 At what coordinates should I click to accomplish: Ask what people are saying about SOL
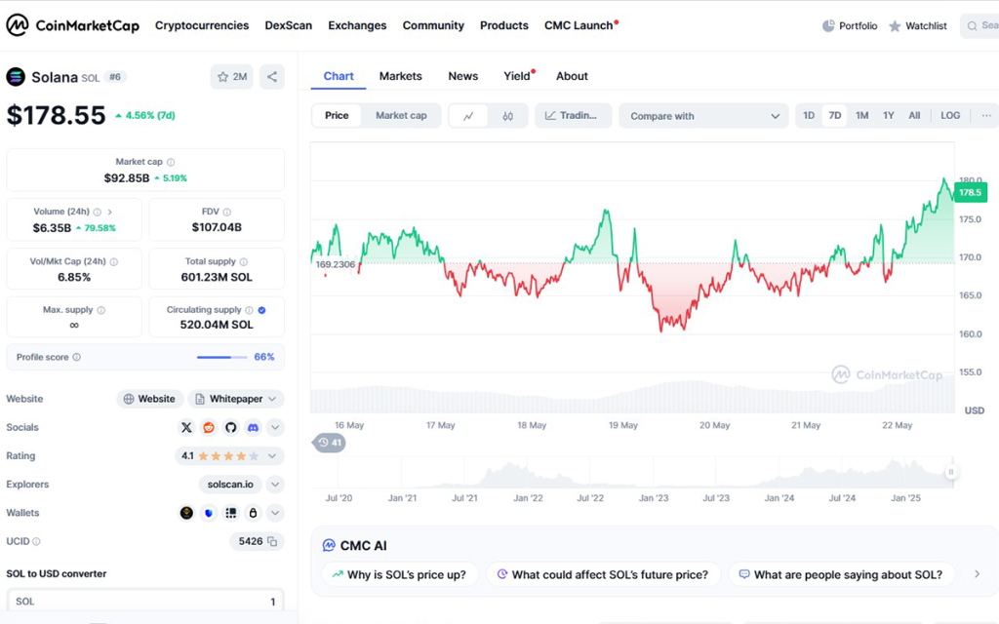coord(841,574)
